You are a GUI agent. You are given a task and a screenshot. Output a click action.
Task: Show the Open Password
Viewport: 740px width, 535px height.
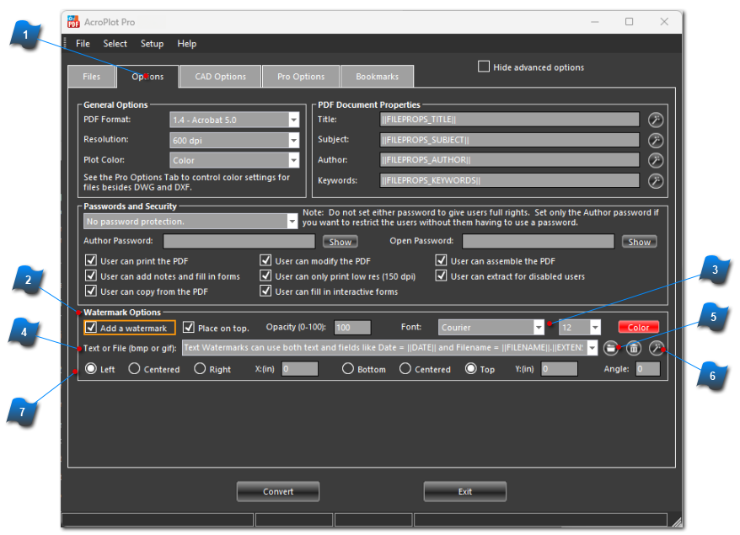640,242
